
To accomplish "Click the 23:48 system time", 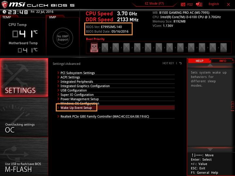I will click(18, 12).
